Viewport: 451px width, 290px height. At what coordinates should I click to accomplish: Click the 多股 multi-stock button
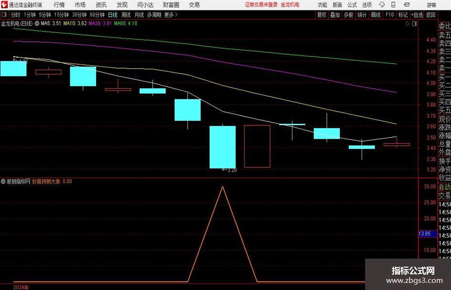coord(348,15)
